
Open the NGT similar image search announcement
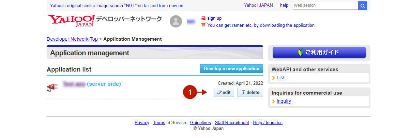click(x=117, y=5)
